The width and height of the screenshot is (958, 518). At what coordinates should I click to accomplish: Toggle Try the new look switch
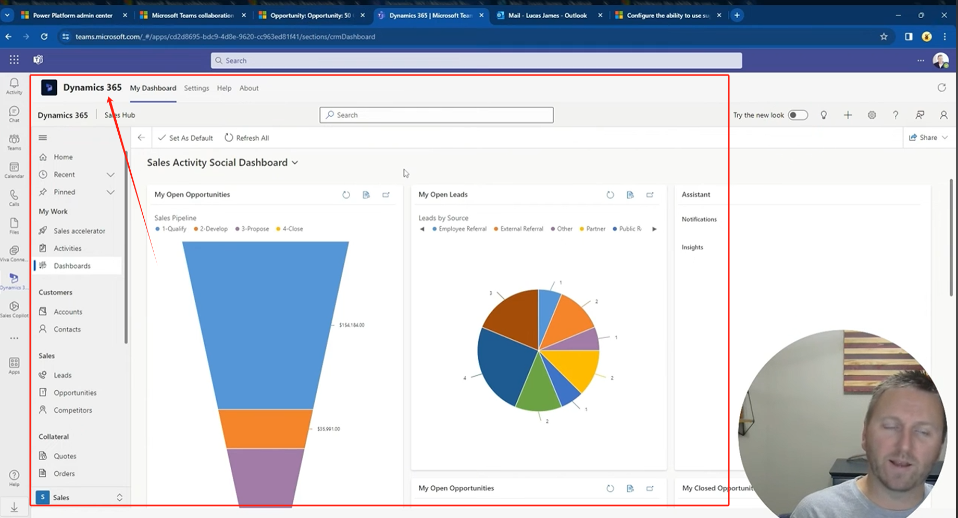click(x=798, y=115)
